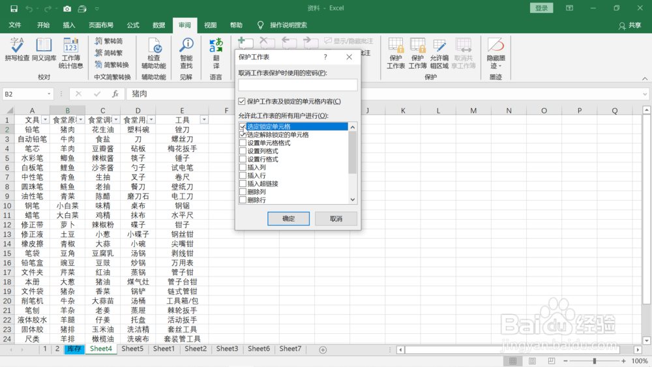Open filter dropdown in column C header
The height and width of the screenshot is (367, 652).
pos(116,120)
